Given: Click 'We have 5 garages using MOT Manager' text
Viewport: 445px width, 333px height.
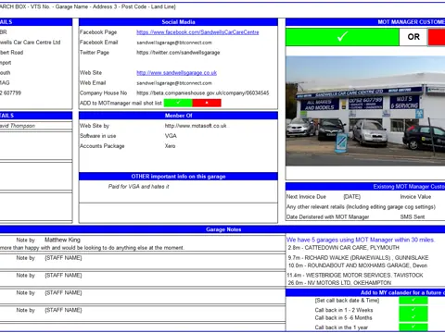Looking at the screenshot, I should coord(361,240).
